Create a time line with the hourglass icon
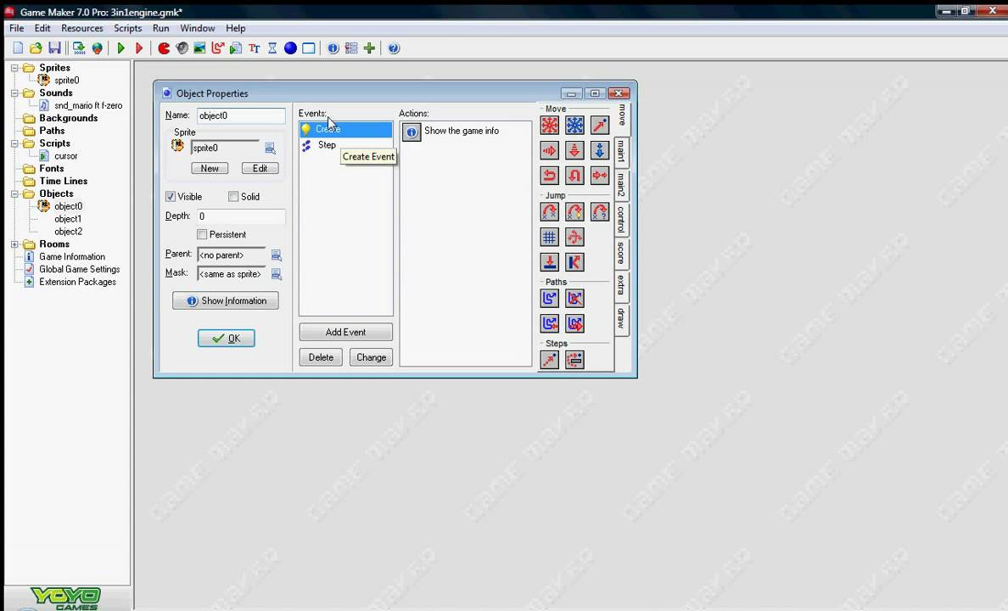 coord(272,48)
